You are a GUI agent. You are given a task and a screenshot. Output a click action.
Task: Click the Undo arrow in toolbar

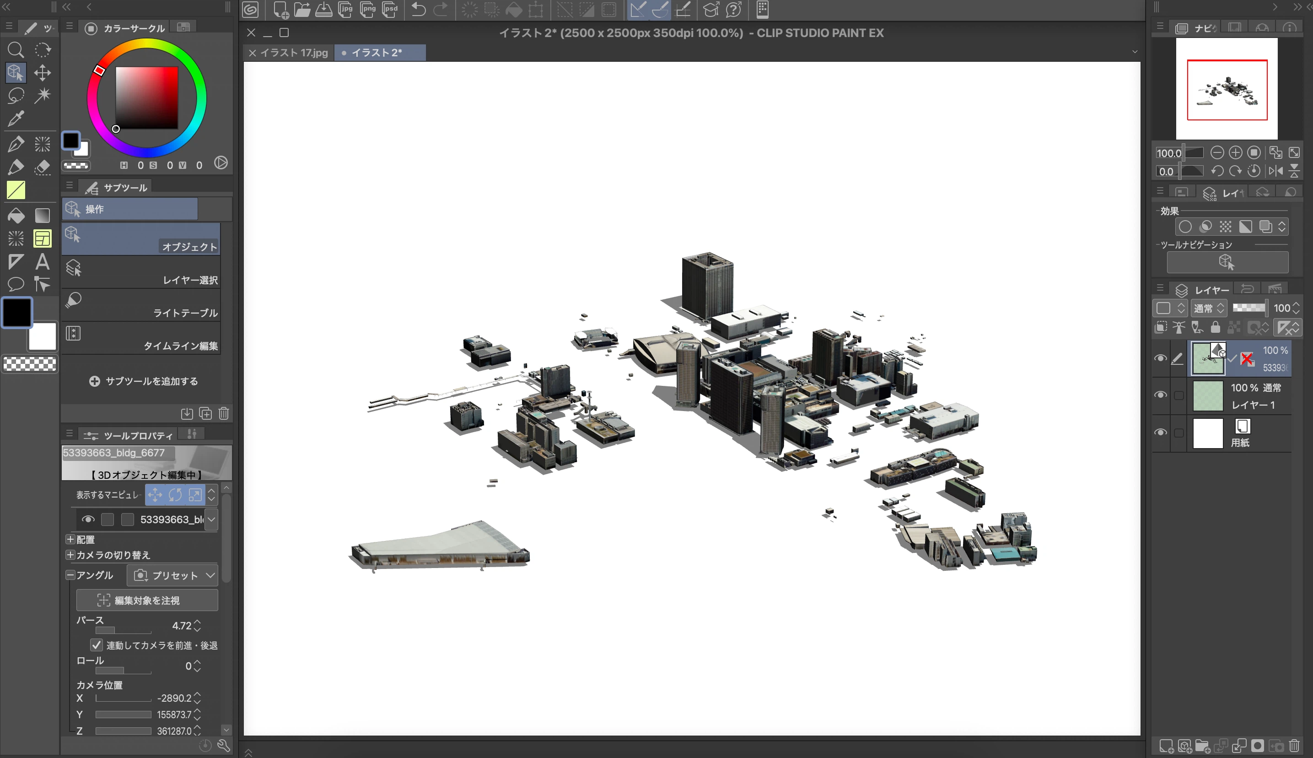point(418,9)
